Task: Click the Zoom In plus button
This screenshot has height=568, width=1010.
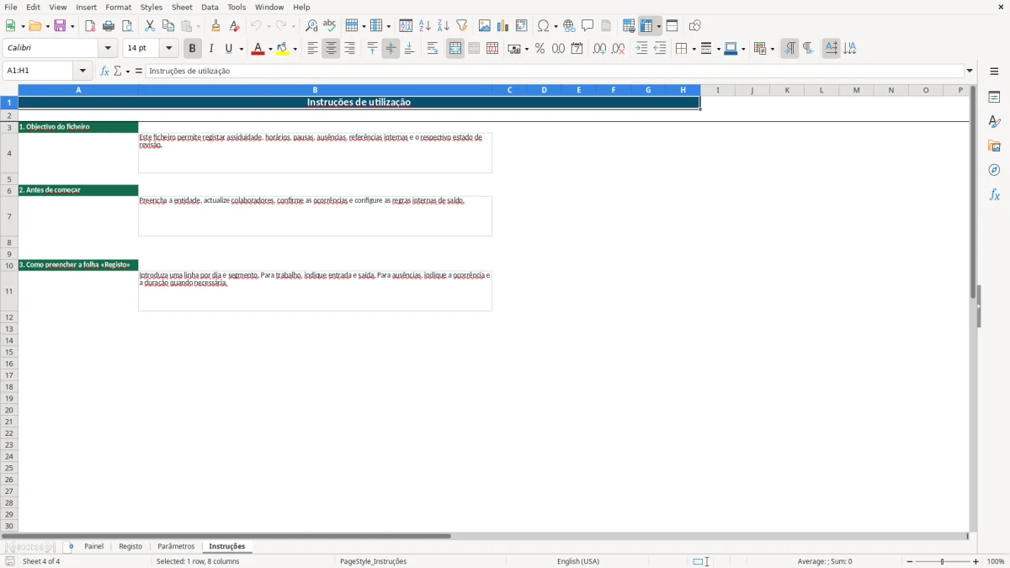Action: pos(976,561)
